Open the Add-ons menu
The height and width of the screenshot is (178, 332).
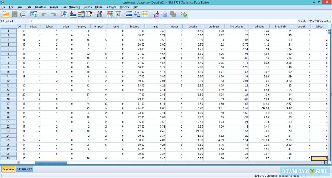click(112, 7)
